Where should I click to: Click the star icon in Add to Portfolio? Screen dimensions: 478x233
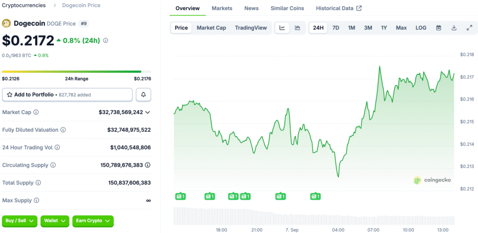point(9,94)
